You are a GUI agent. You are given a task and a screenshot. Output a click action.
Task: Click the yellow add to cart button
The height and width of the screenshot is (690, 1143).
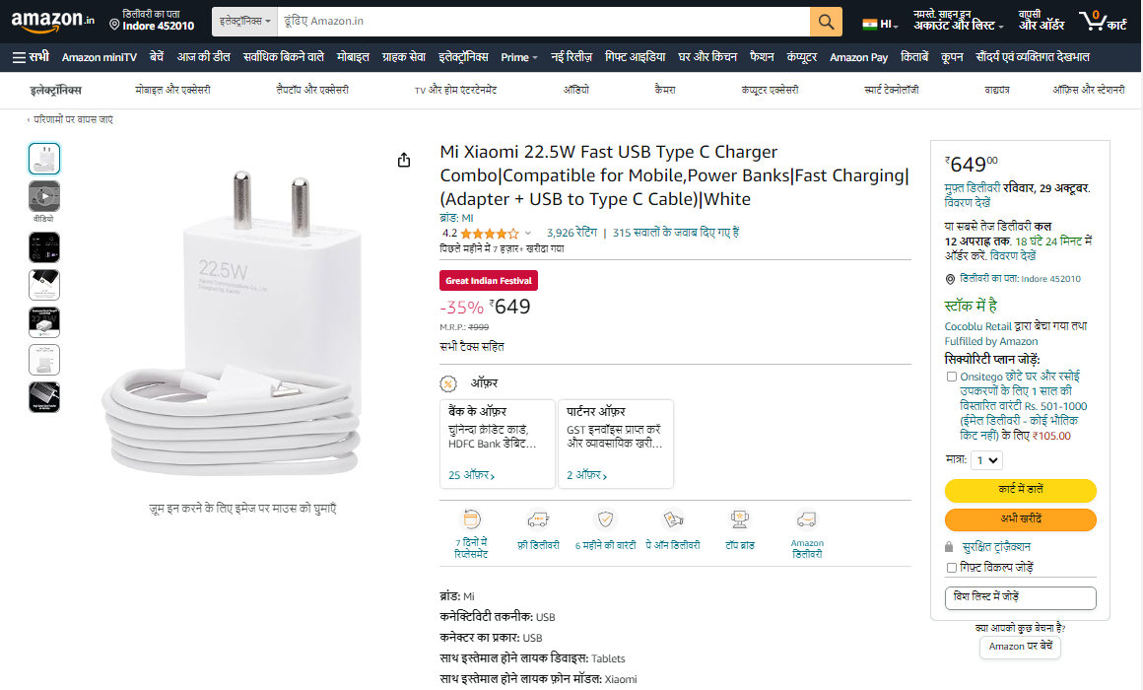click(x=1020, y=490)
